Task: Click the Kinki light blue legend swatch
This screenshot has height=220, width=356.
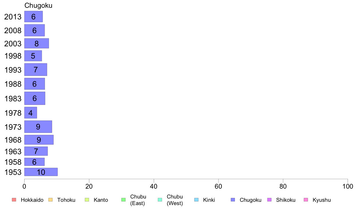Action: point(196,200)
